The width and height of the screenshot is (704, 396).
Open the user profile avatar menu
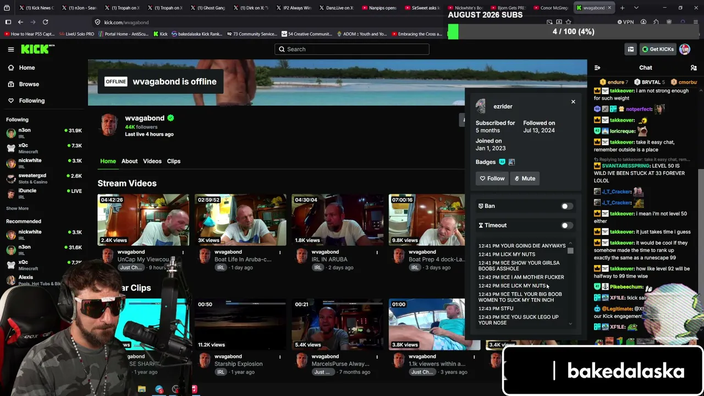coord(685,50)
